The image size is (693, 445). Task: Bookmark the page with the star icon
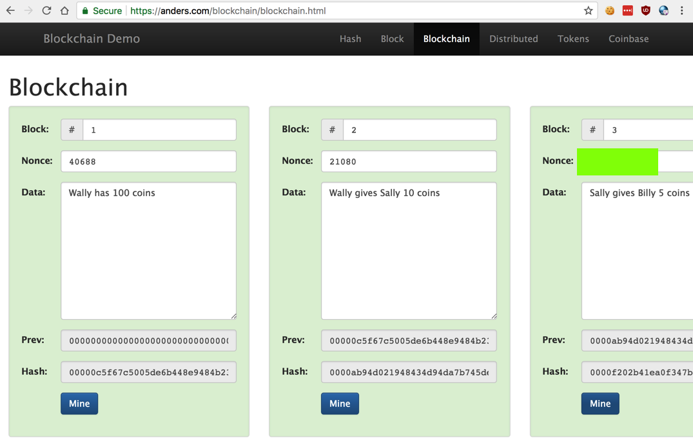pyautogui.click(x=589, y=10)
